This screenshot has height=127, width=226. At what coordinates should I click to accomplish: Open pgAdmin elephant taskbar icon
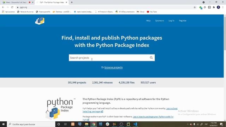(79, 124)
